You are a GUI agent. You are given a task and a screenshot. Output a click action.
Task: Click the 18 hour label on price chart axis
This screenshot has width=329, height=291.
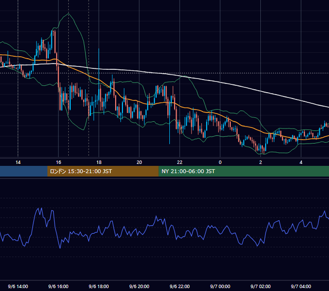point(99,162)
